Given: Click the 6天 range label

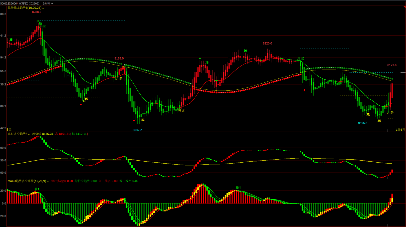Looking at the screenshot, I should point(9,130).
